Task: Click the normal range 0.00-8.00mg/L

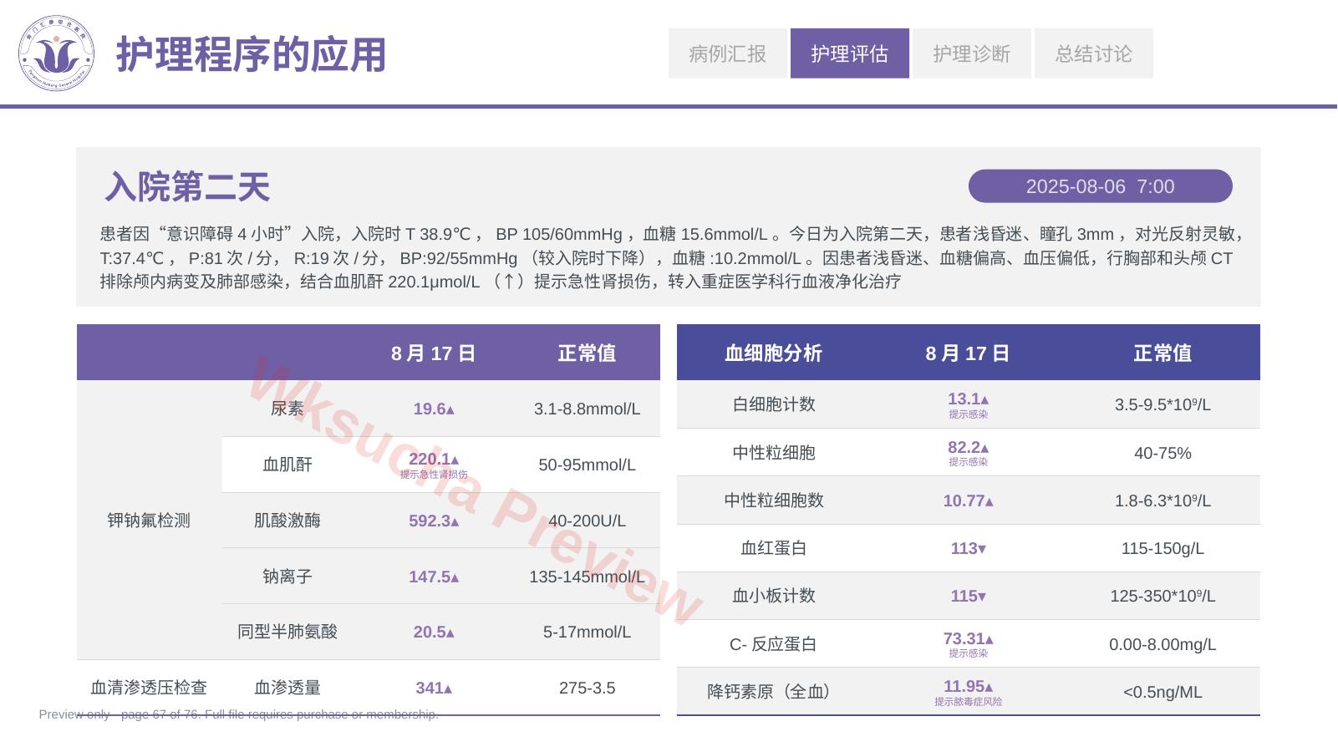Action: [1162, 644]
